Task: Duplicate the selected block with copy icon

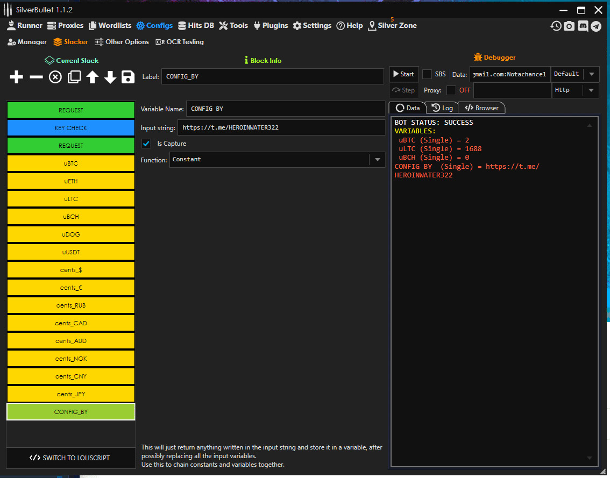Action: click(74, 77)
